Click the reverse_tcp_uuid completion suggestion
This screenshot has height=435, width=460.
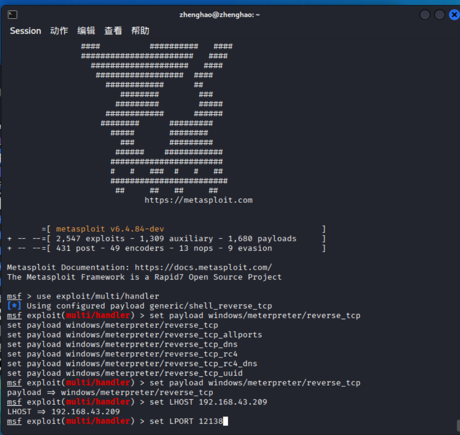(124, 373)
